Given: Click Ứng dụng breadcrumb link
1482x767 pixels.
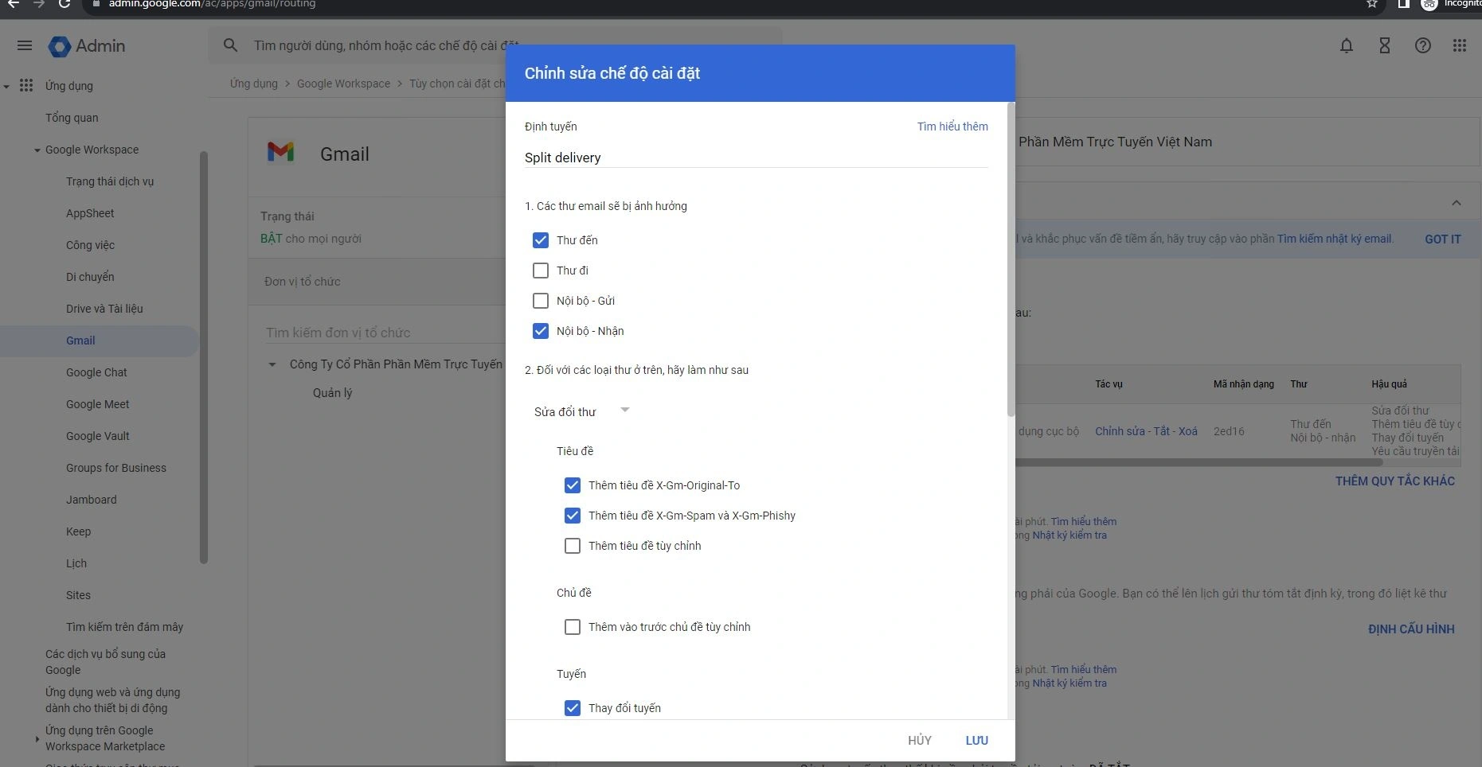Looking at the screenshot, I should click(254, 84).
